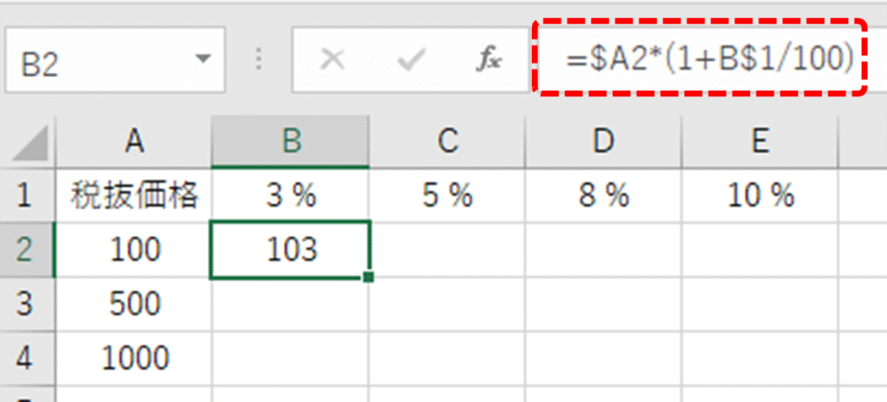Click the Cancel (X) formula icon
The height and width of the screenshot is (402, 887).
tap(333, 60)
